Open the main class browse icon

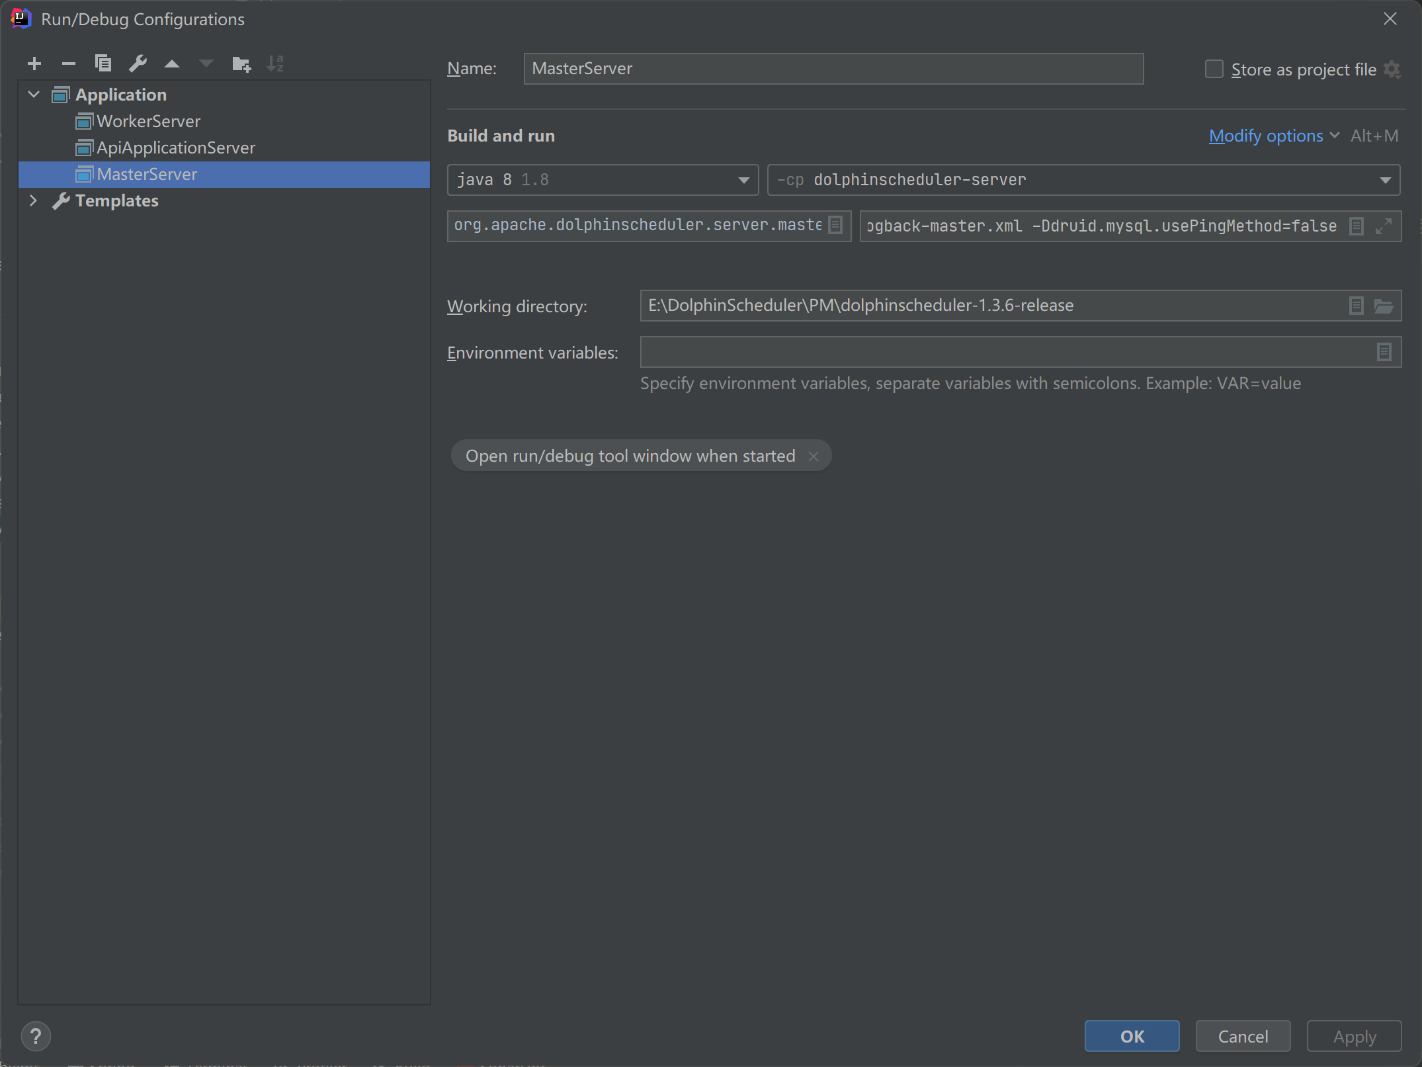click(835, 226)
